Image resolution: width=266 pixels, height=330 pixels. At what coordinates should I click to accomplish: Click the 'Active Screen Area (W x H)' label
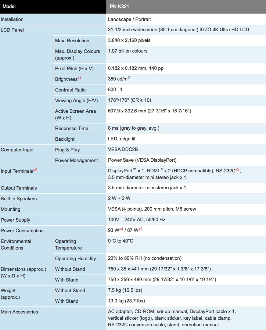click(75, 115)
